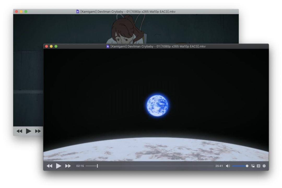
Task: Minimize the front dark player window
Action: coord(51,46)
